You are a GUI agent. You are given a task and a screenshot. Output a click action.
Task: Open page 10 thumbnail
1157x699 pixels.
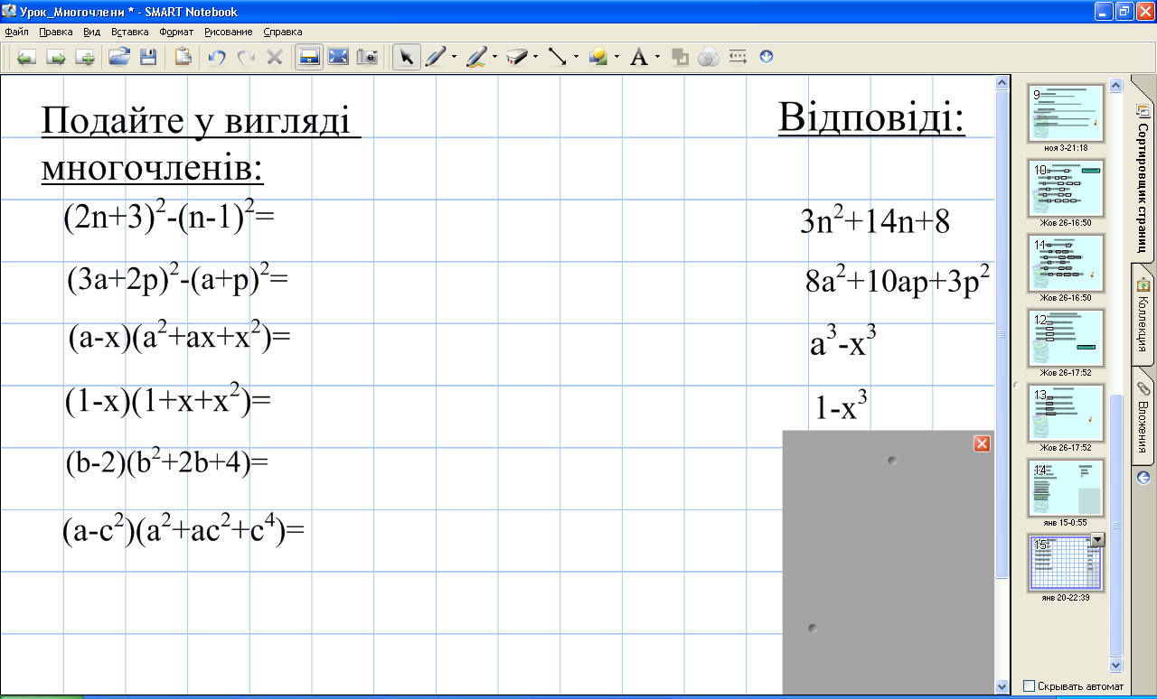tap(1066, 189)
